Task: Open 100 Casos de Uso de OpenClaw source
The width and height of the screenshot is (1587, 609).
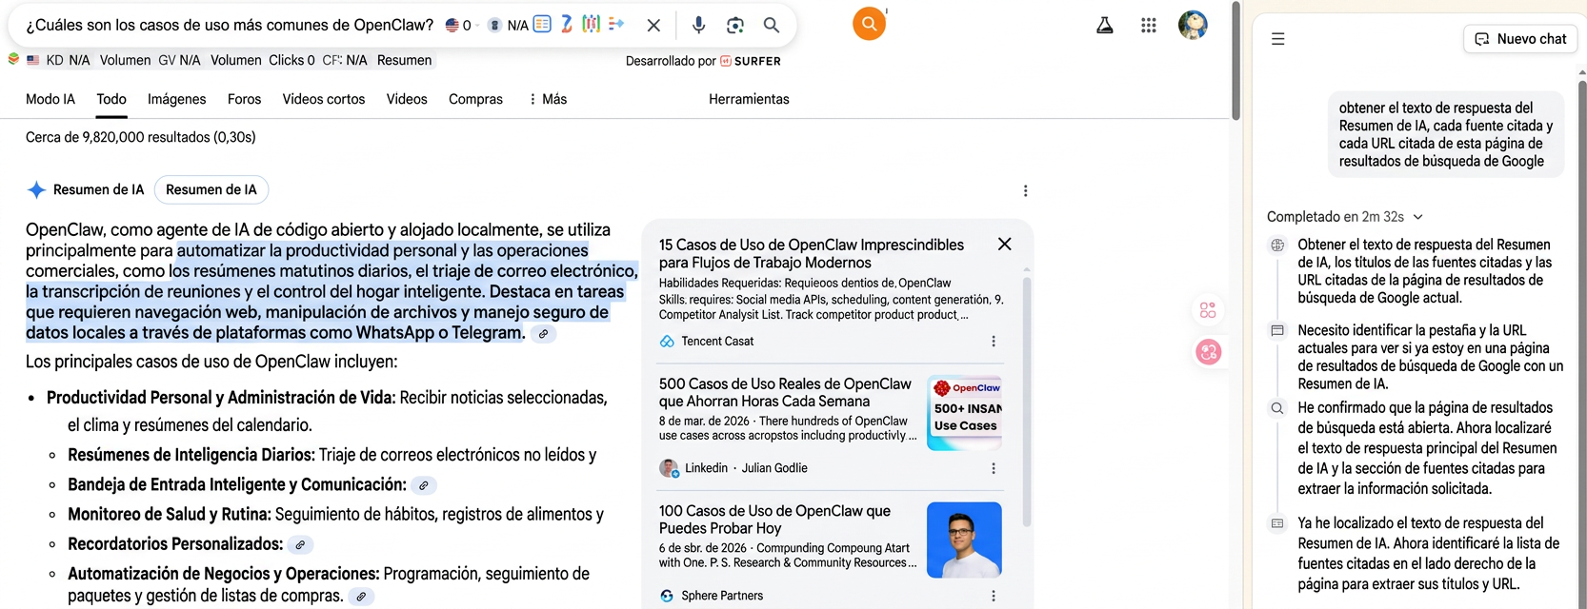Action: point(774,520)
